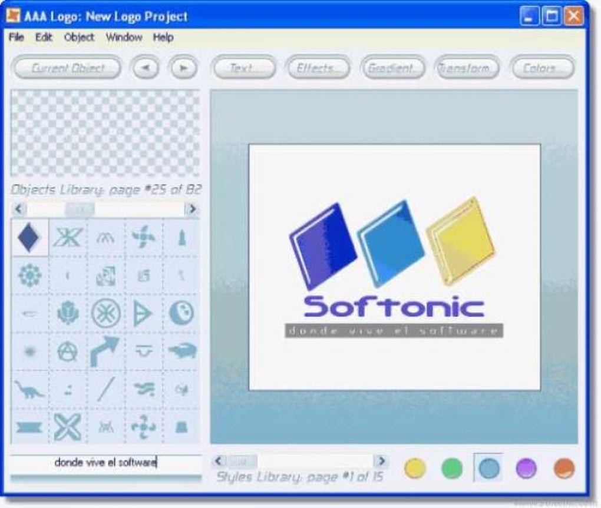
Task: Apply the orange style swatch
Action: 564,468
